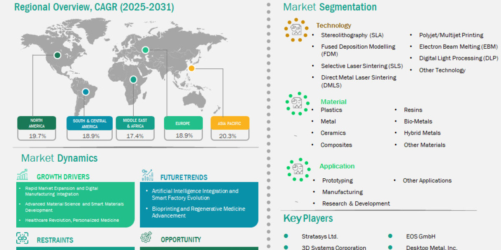Select the Europe marker on the map
The height and width of the screenshot is (250, 501).
coord(145,50)
